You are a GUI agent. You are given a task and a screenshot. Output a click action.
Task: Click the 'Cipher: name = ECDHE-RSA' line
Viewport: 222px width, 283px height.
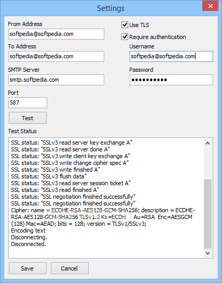point(103,210)
